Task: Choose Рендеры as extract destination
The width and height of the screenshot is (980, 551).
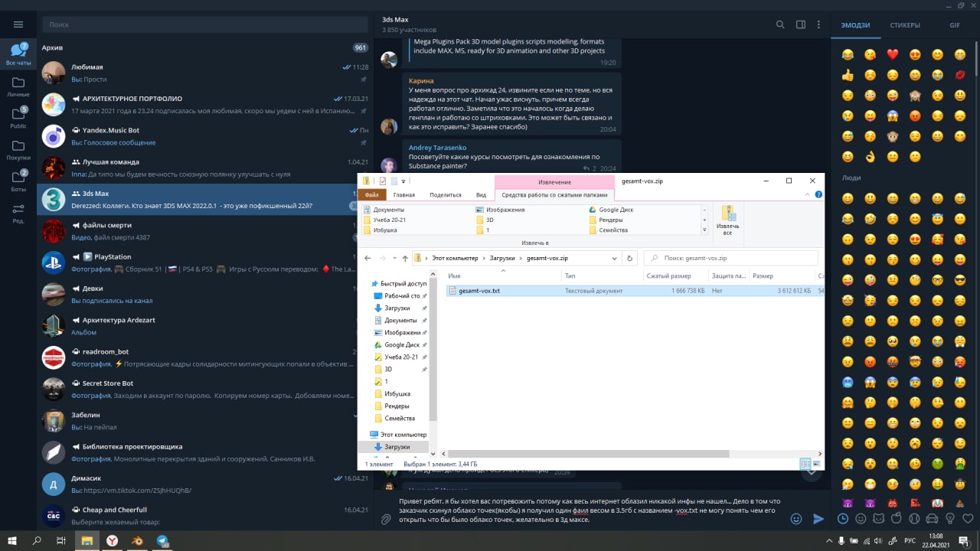Action: [x=609, y=220]
